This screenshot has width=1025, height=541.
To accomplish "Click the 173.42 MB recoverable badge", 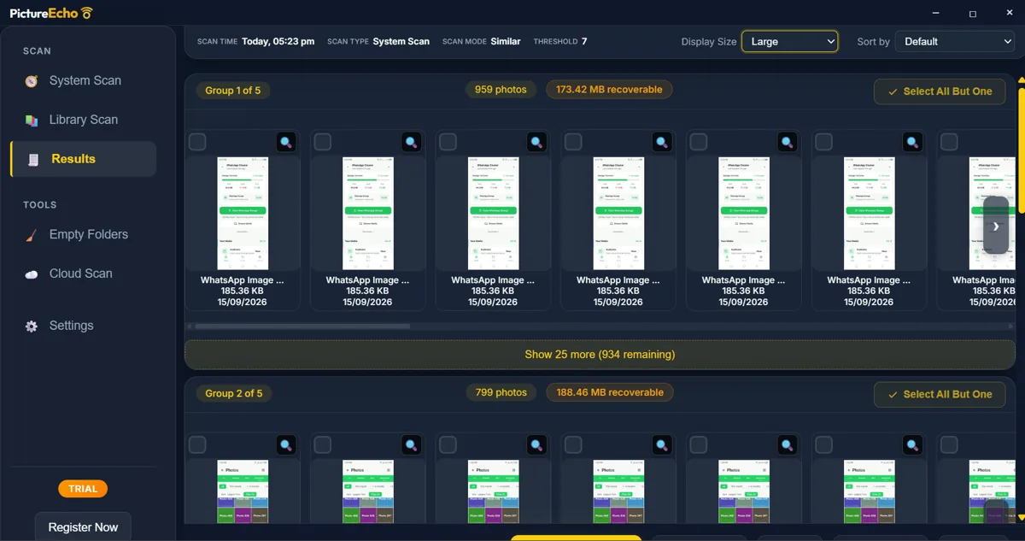I will tap(609, 89).
